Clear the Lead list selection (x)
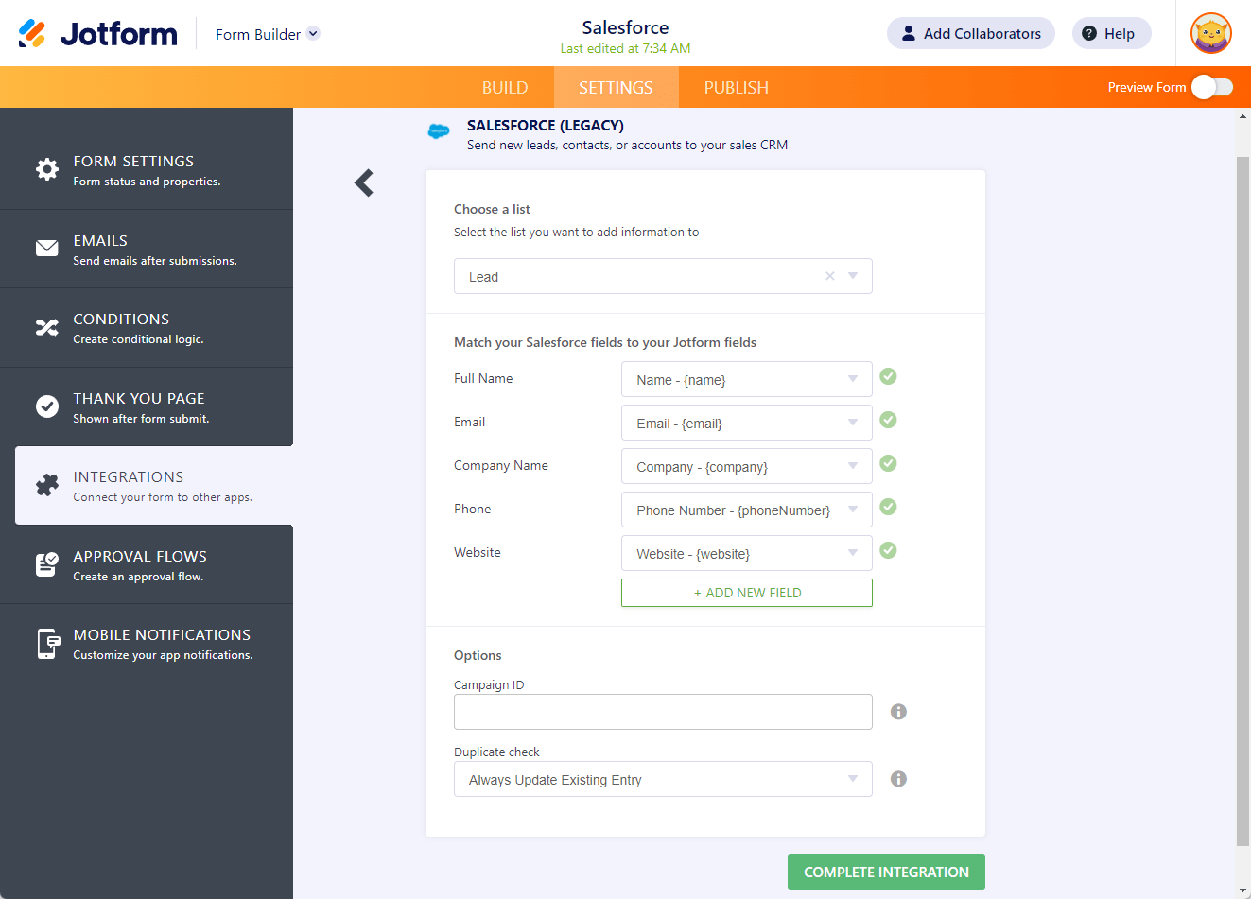Screen dimensions: 1251x899 830,276
